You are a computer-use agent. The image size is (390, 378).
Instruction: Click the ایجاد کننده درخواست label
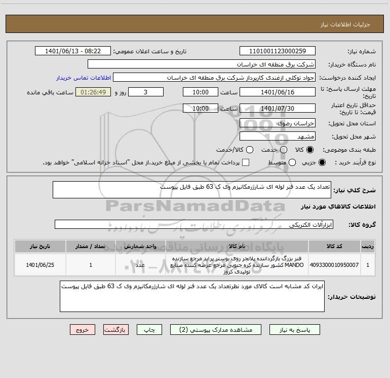pyautogui.click(x=347, y=78)
